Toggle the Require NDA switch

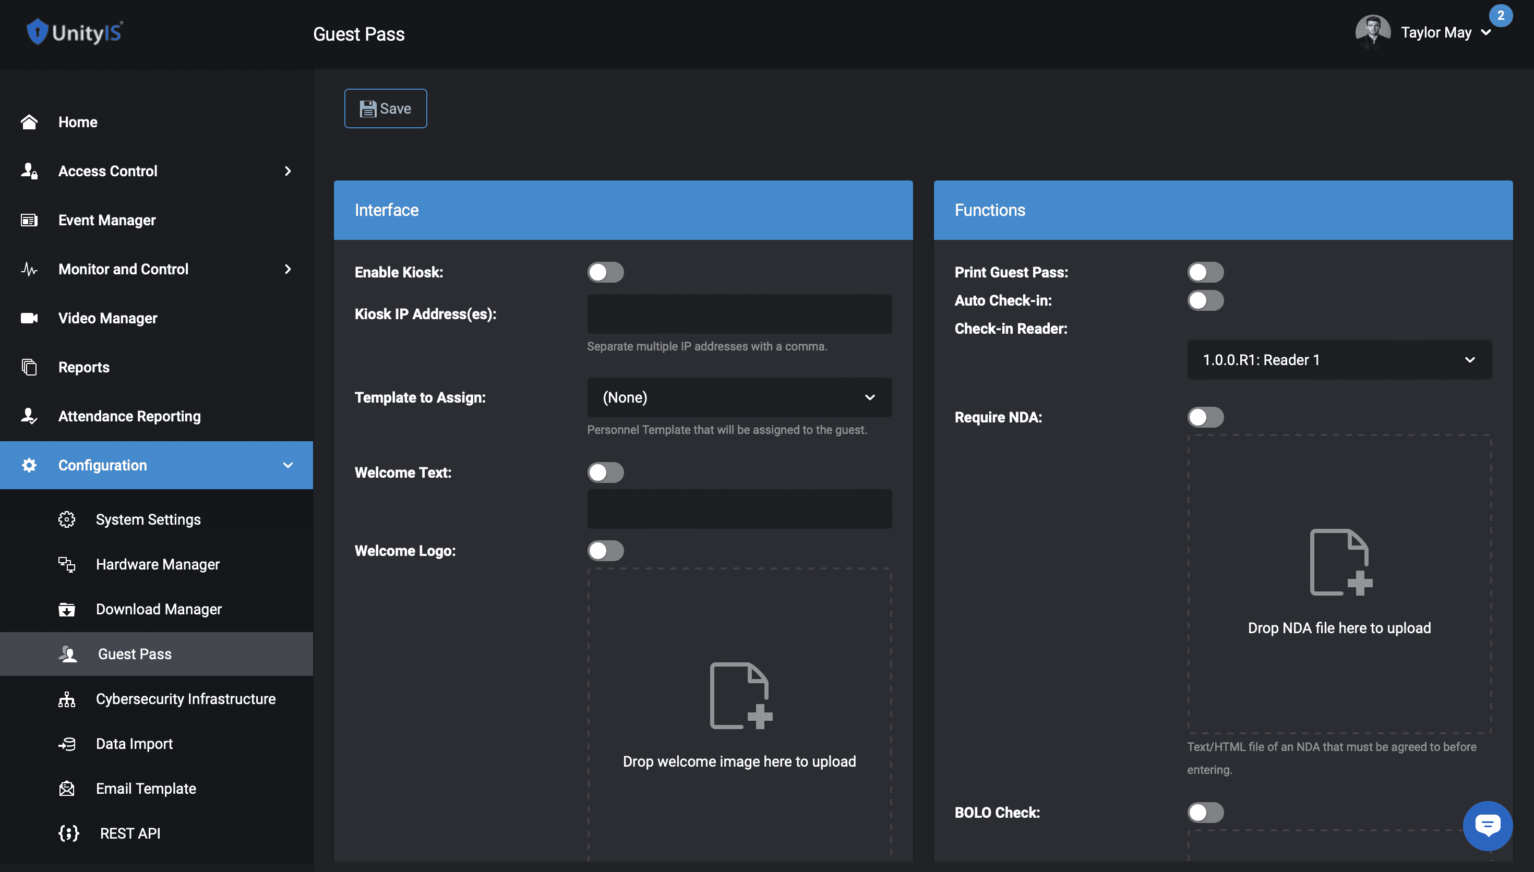[x=1206, y=417]
